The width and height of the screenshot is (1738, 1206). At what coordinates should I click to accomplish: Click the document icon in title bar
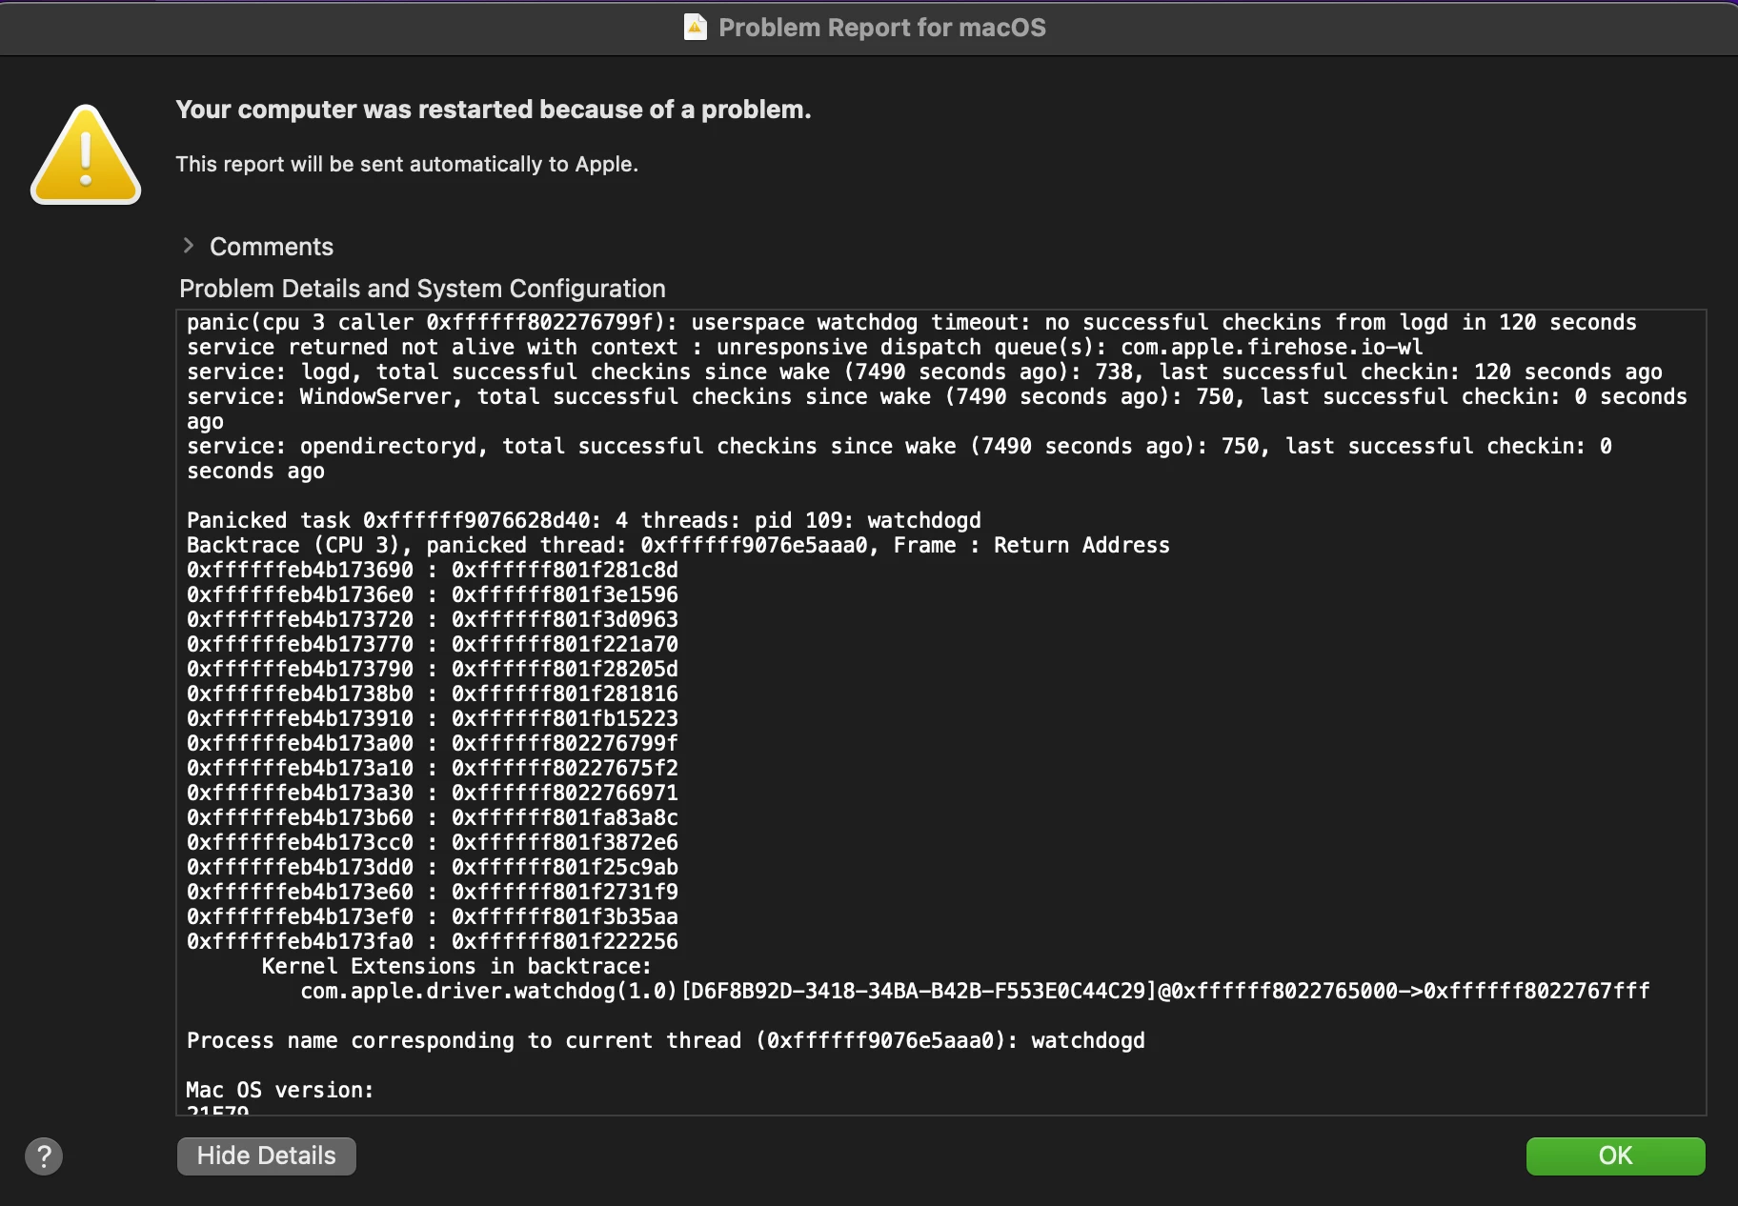[x=696, y=27]
